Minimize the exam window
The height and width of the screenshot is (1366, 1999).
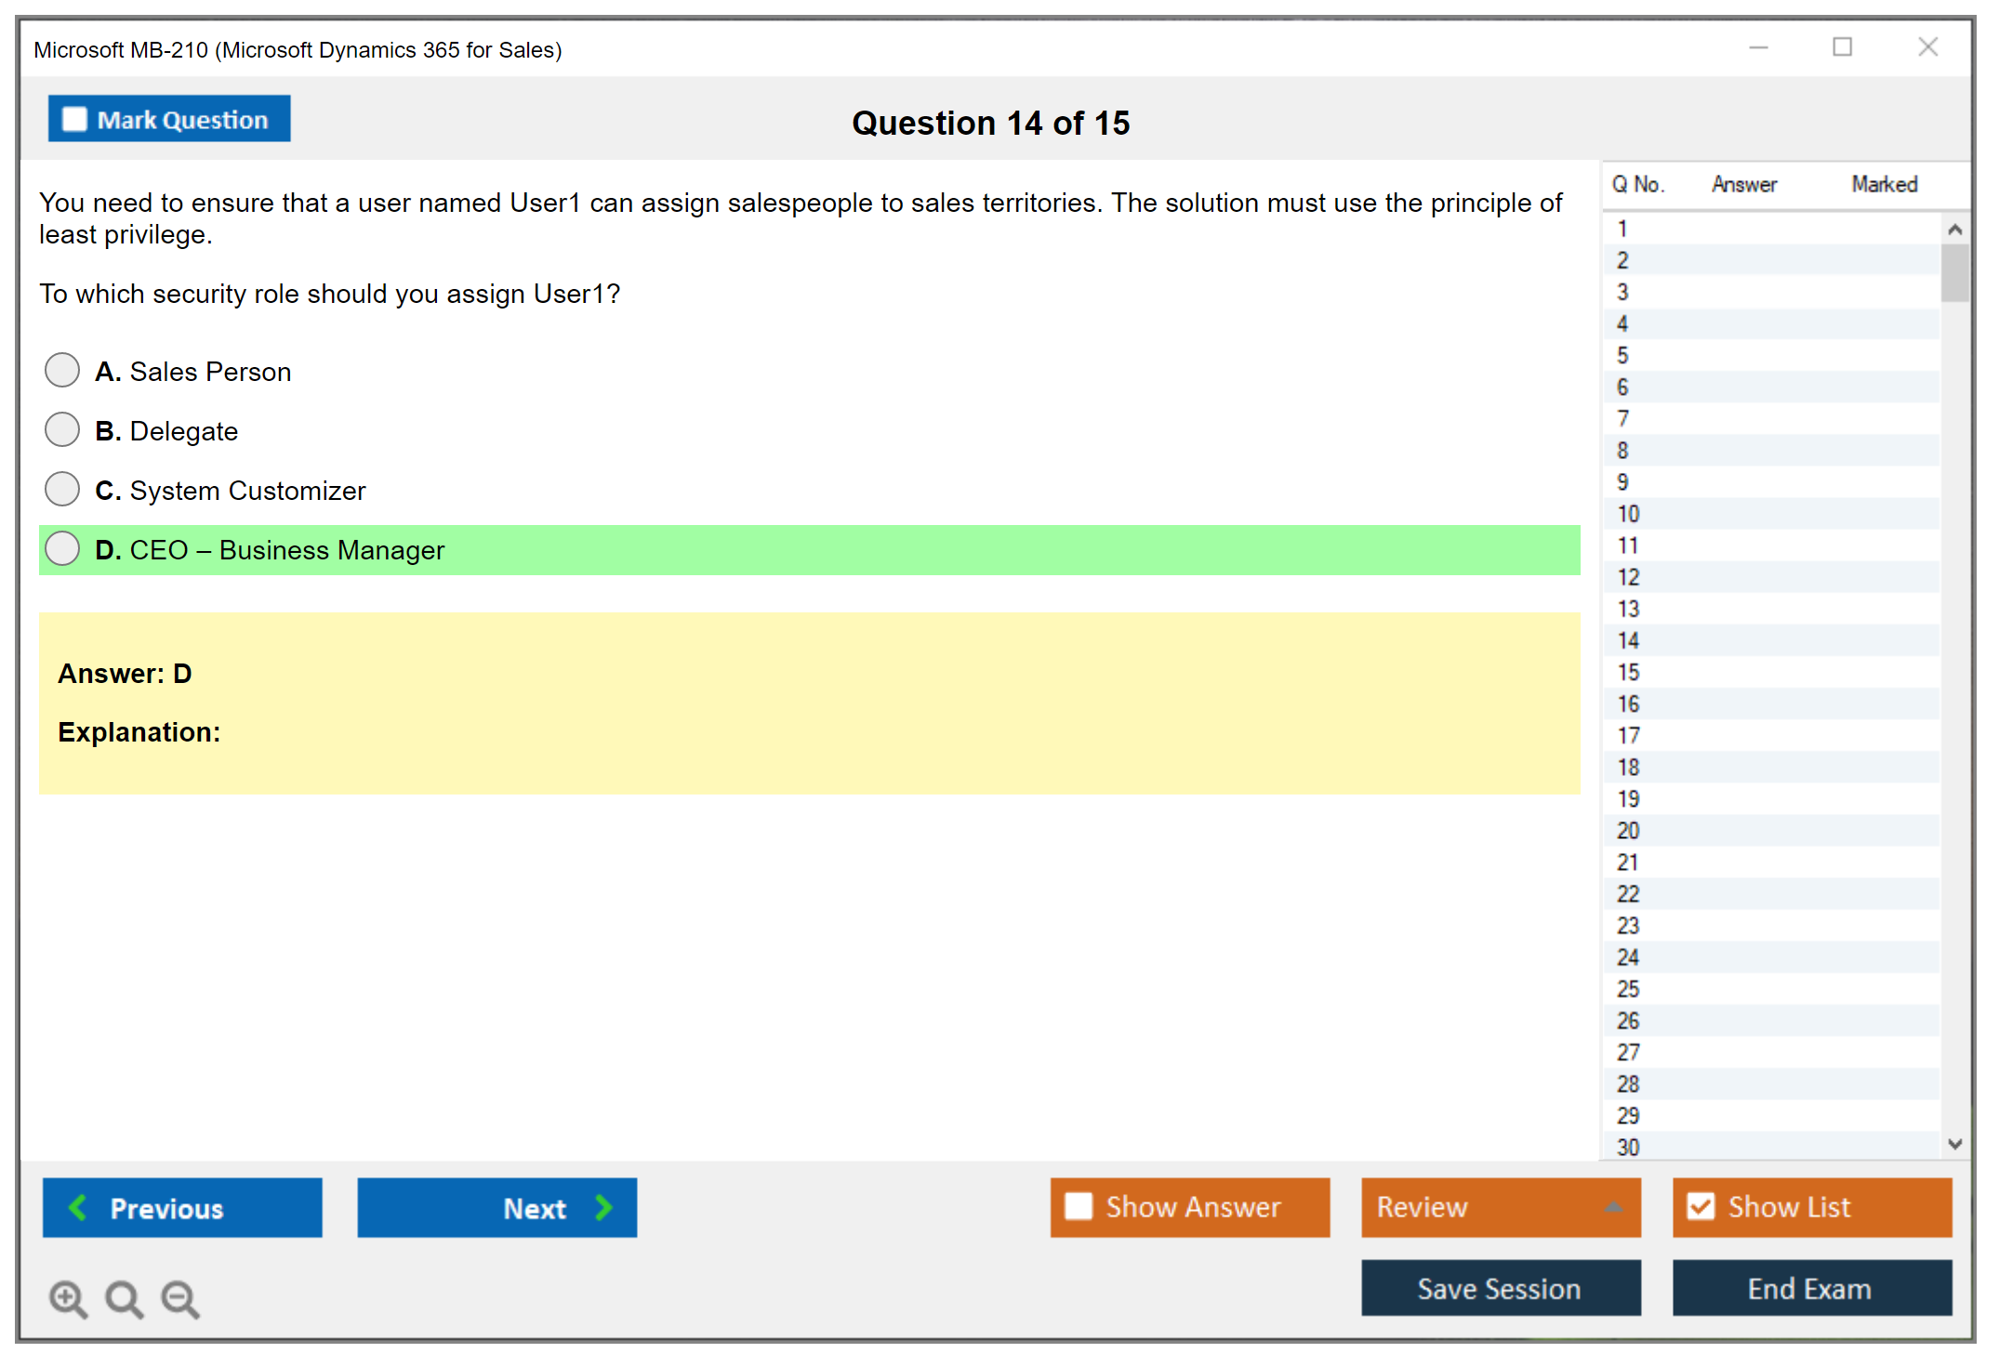(1758, 47)
